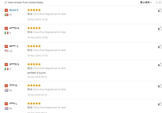Click the Italy flag under A***O G.
This screenshot has width=162, height=113.
tap(7, 33)
